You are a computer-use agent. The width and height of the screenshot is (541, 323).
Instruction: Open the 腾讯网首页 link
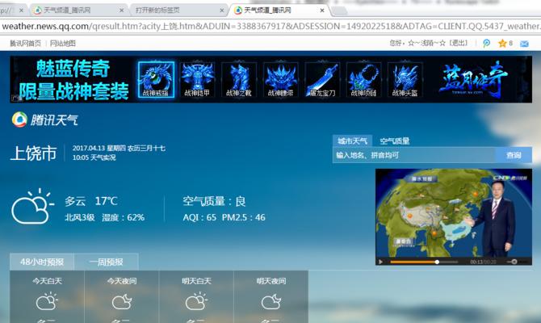25,43
